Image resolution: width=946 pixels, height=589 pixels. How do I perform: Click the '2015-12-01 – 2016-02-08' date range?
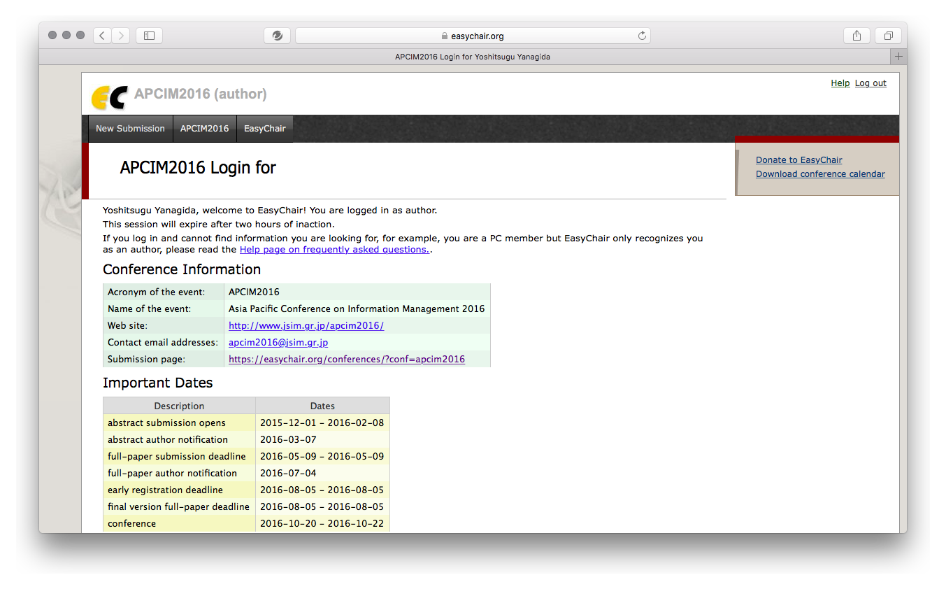(x=322, y=423)
